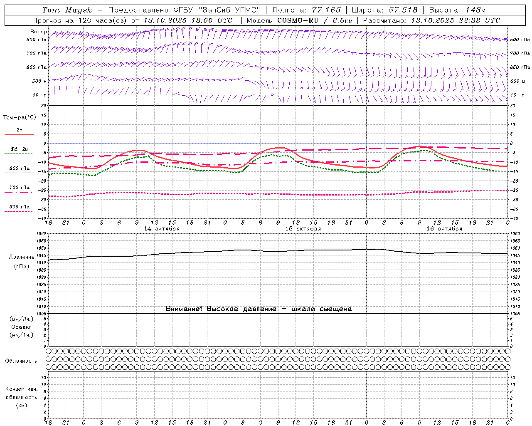Select the Прогноз на 120 часа(ов) text
The image size is (532, 426).
click(80, 20)
